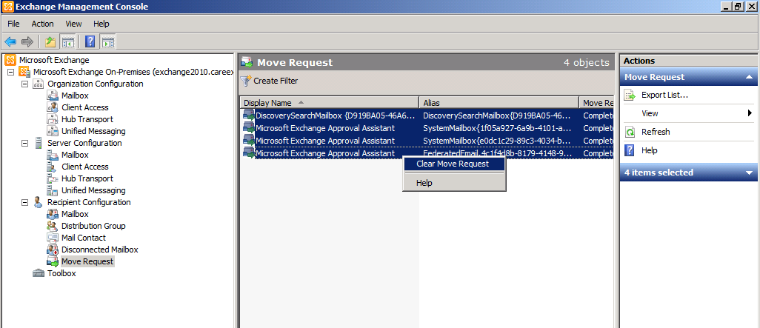Click the Help icon in Actions pane

630,150
